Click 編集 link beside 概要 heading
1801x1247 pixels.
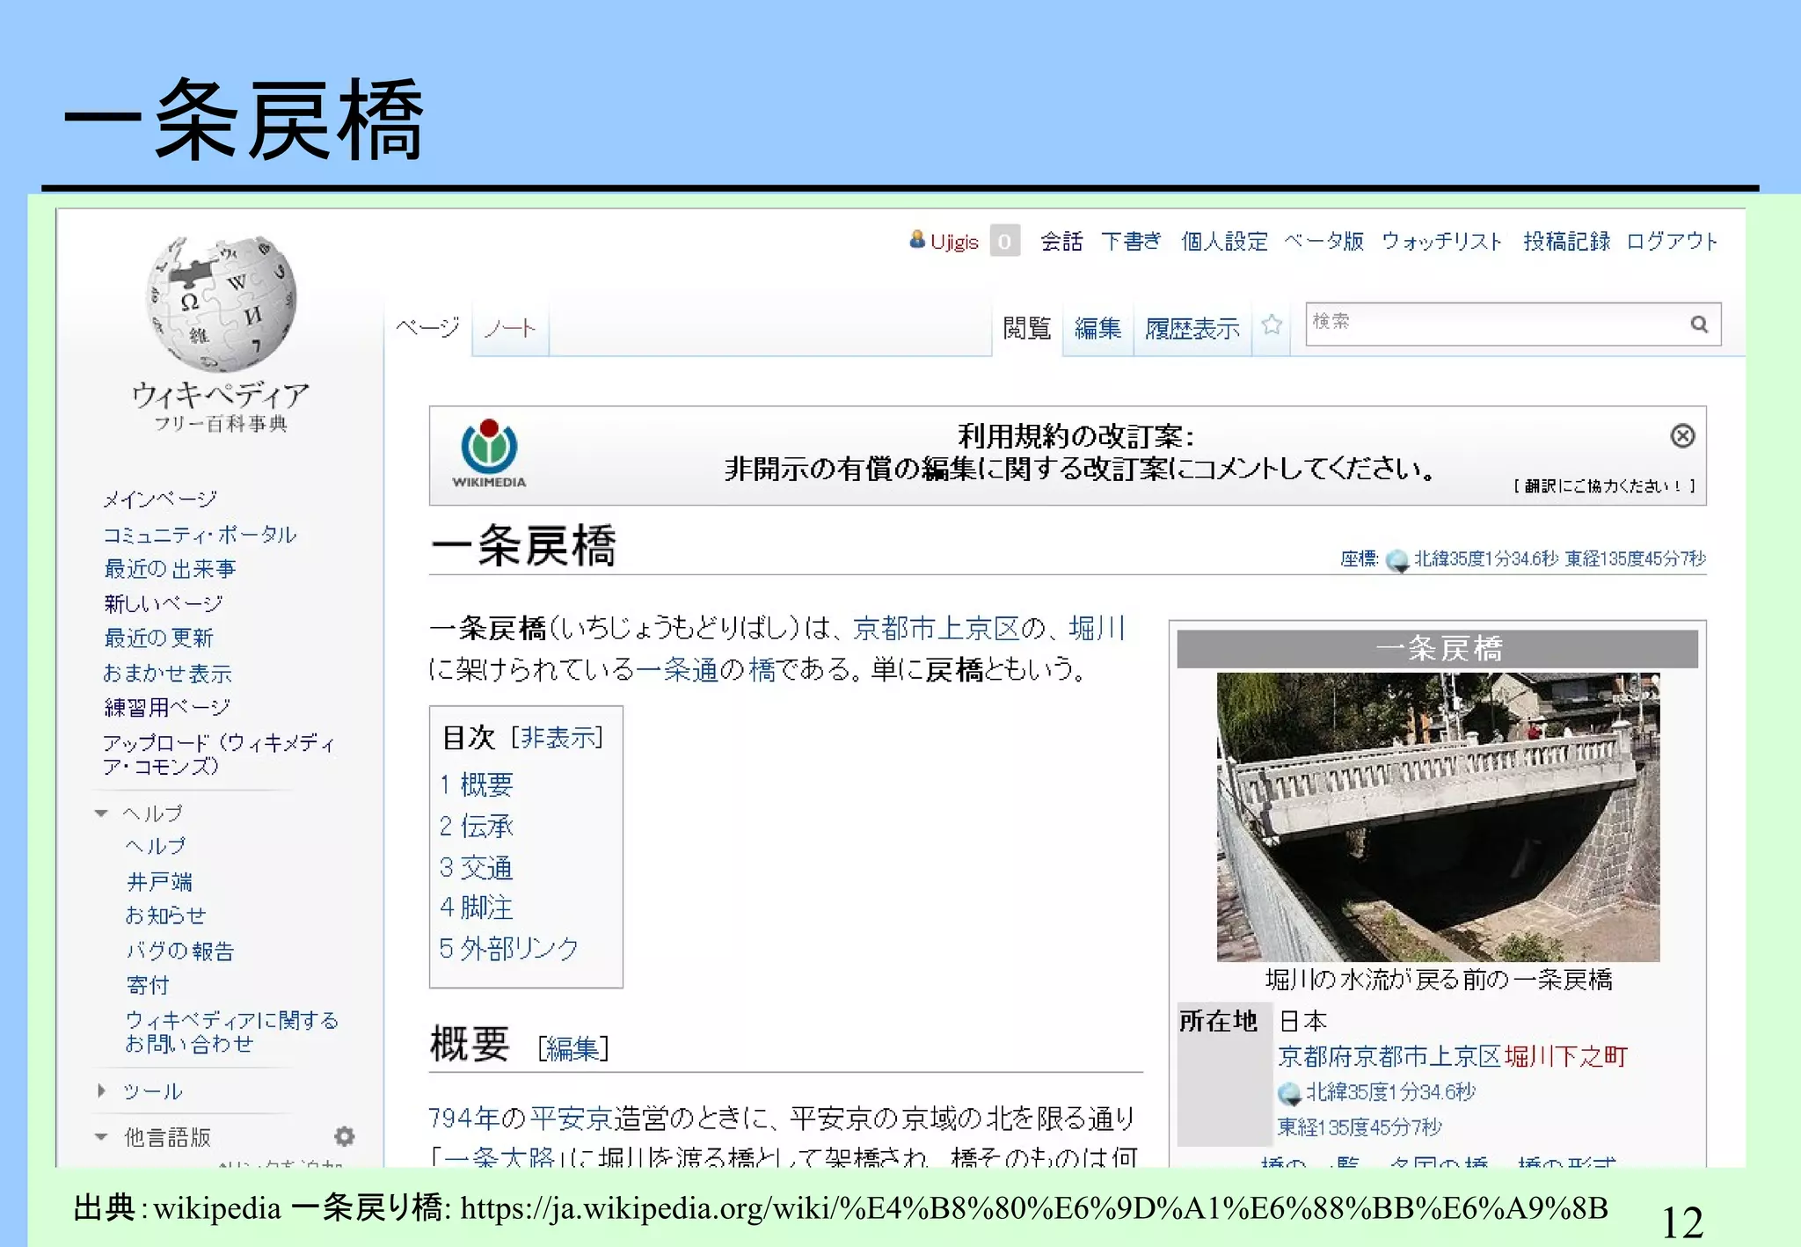pyautogui.click(x=572, y=1048)
